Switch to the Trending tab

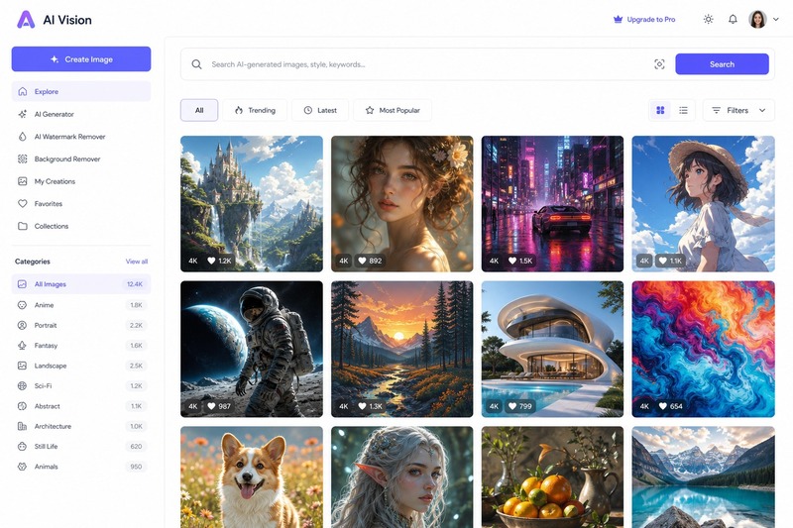click(x=255, y=110)
